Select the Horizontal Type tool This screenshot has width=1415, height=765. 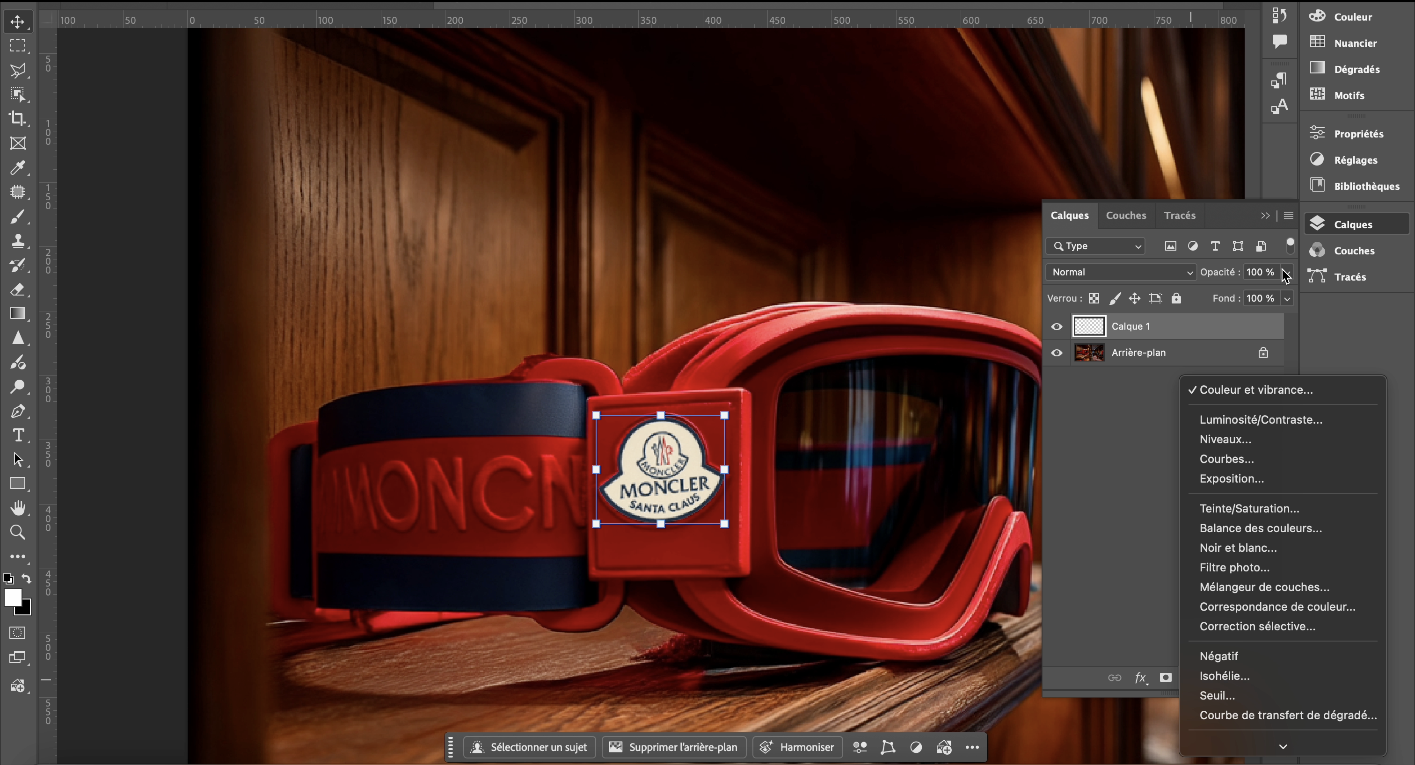(18, 435)
